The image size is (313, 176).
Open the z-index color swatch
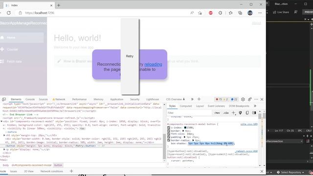click(185, 128)
